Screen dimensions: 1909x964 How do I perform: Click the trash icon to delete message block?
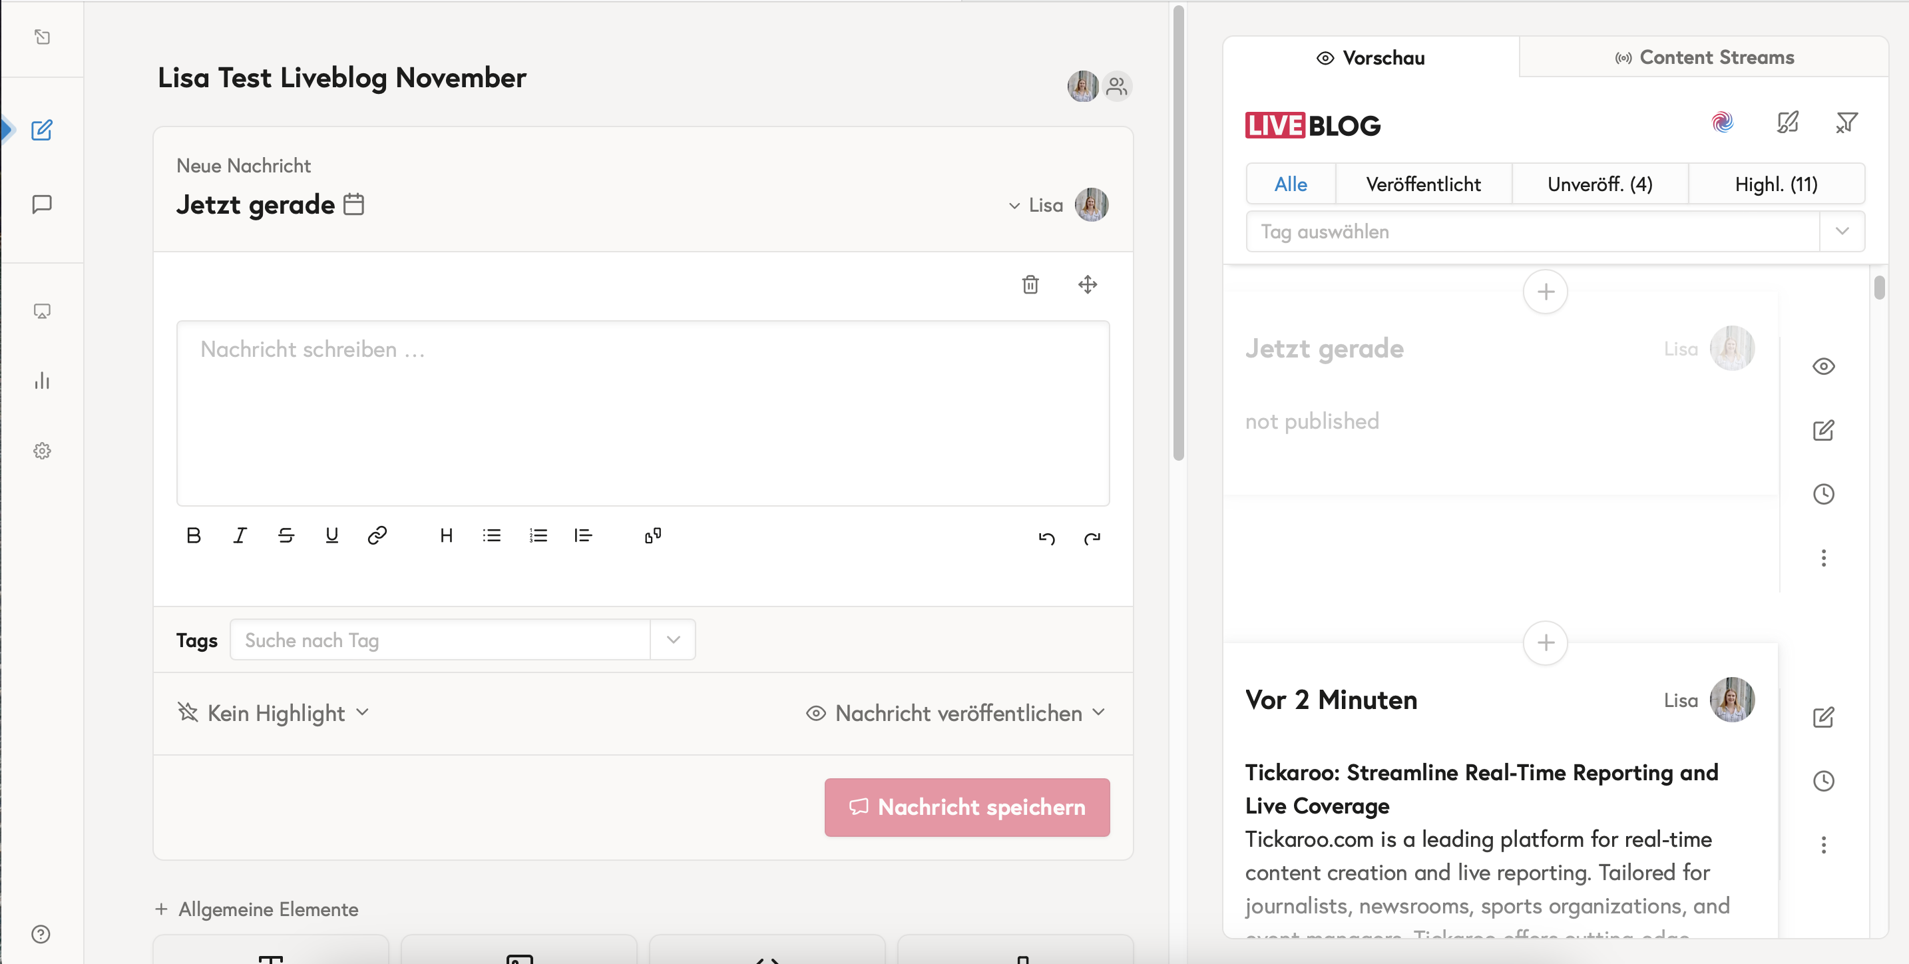[x=1030, y=284]
